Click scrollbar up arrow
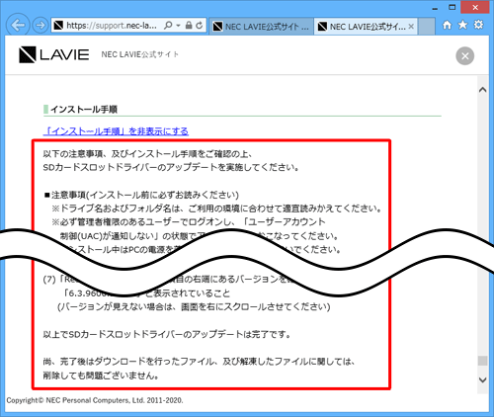This screenshot has height=417, width=494. pos(483,90)
